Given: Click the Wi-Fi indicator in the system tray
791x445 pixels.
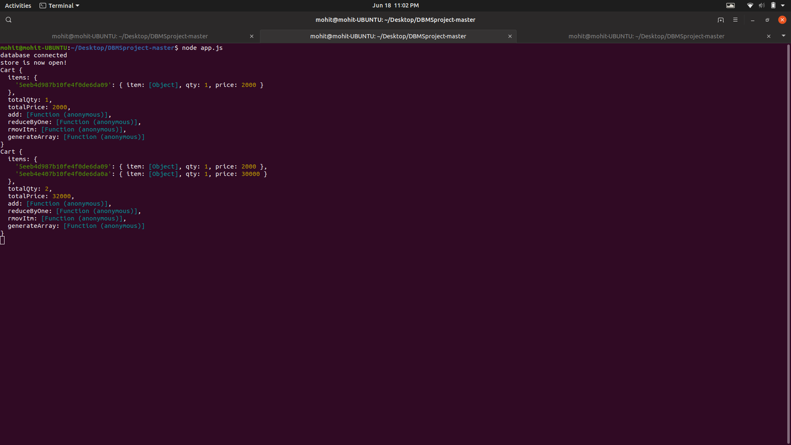Looking at the screenshot, I should [x=750, y=5].
